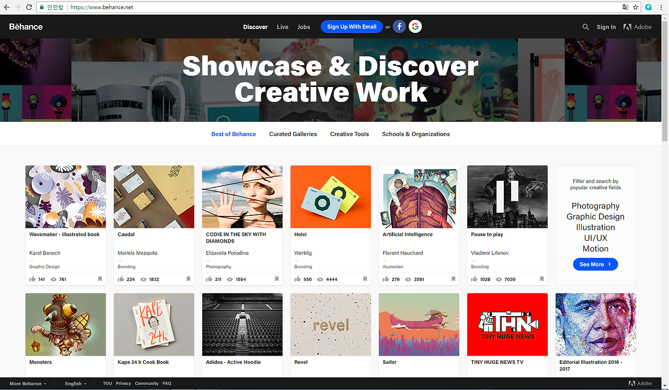Filter by the Graphic Design creative field

coord(595,216)
